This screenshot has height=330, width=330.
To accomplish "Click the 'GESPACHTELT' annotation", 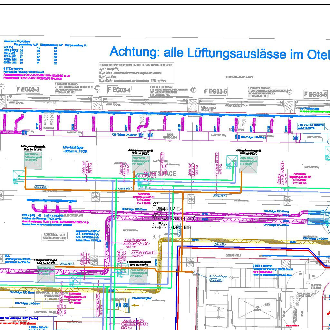I will pyautogui.click(x=234, y=255).
